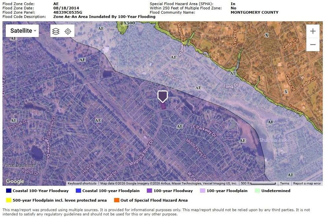The image size is (325, 217).
Task: Open the Parcel Disclaimer link
Action: point(20,165)
